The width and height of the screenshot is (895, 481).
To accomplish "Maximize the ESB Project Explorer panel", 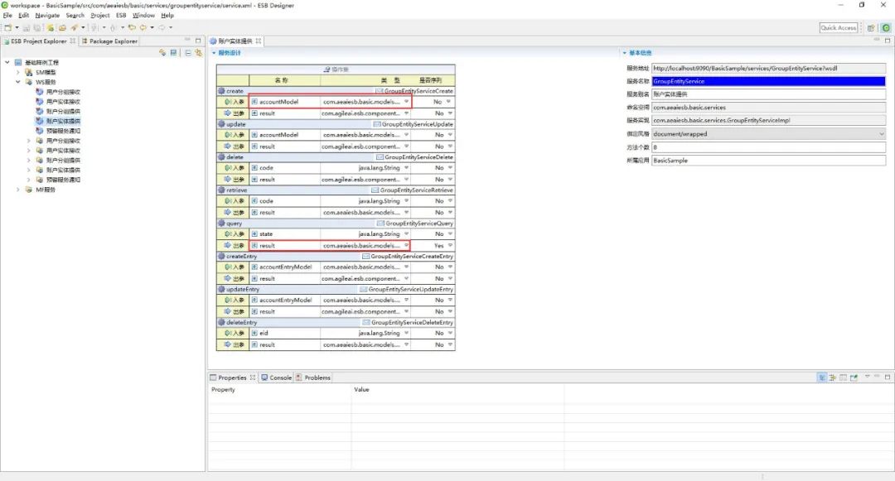I will [198, 41].
